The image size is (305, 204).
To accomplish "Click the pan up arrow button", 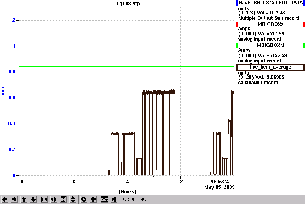I will click(x=24, y=199).
